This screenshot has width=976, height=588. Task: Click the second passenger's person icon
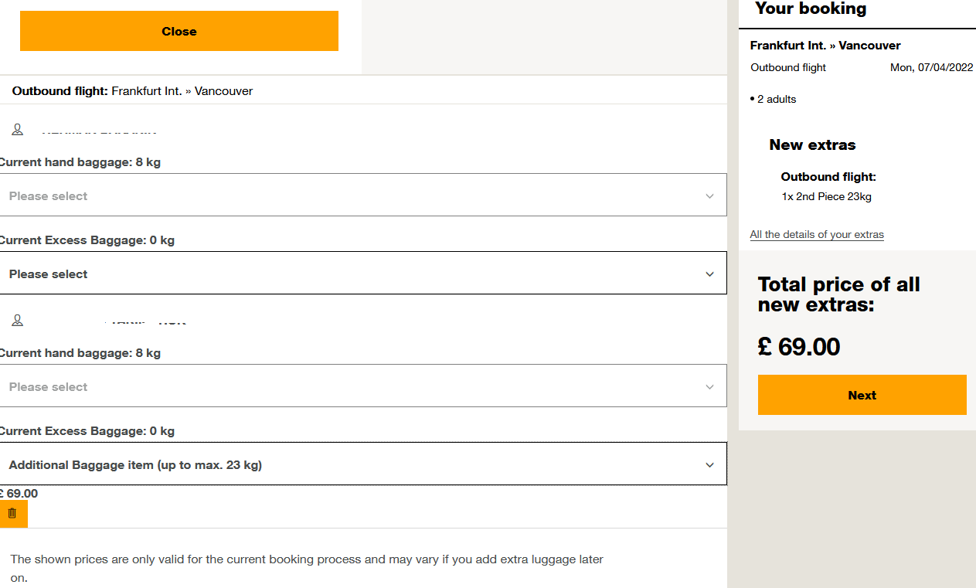coord(18,320)
